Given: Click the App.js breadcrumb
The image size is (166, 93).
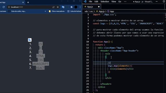Looking at the screenshot, I should [100, 11].
